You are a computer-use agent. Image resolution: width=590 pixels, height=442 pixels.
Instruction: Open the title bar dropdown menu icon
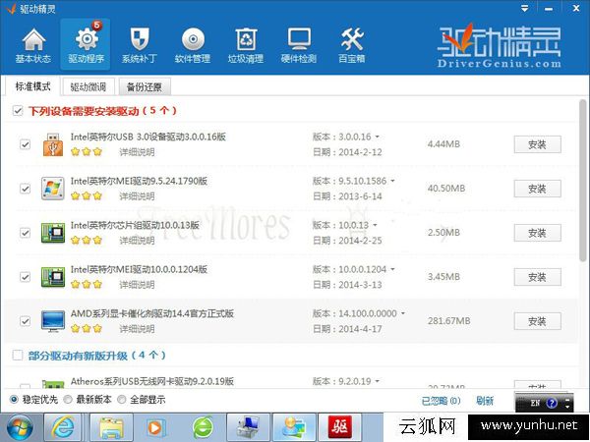(524, 8)
